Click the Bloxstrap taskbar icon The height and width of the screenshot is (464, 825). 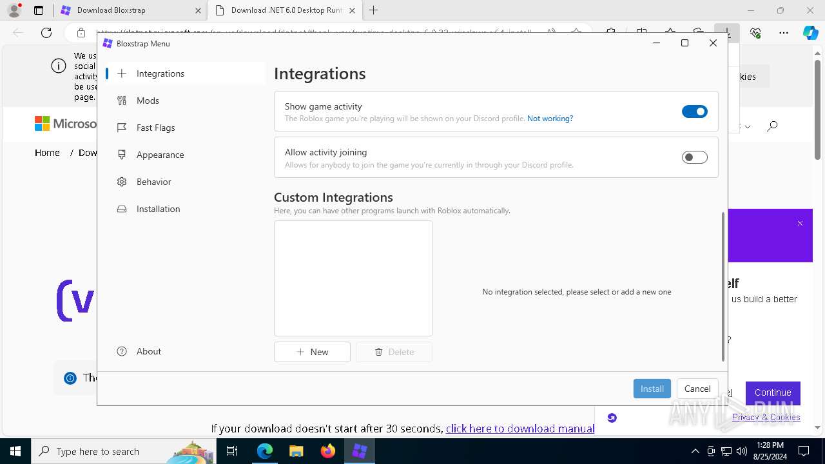[360, 451]
